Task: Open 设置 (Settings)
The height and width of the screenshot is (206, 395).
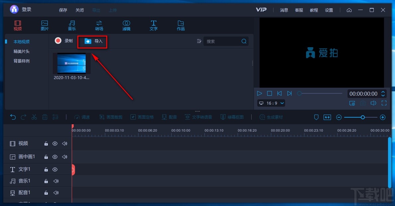Action: [x=329, y=10]
